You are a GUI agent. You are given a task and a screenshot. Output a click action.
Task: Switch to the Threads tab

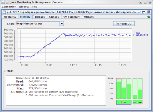click(40, 17)
